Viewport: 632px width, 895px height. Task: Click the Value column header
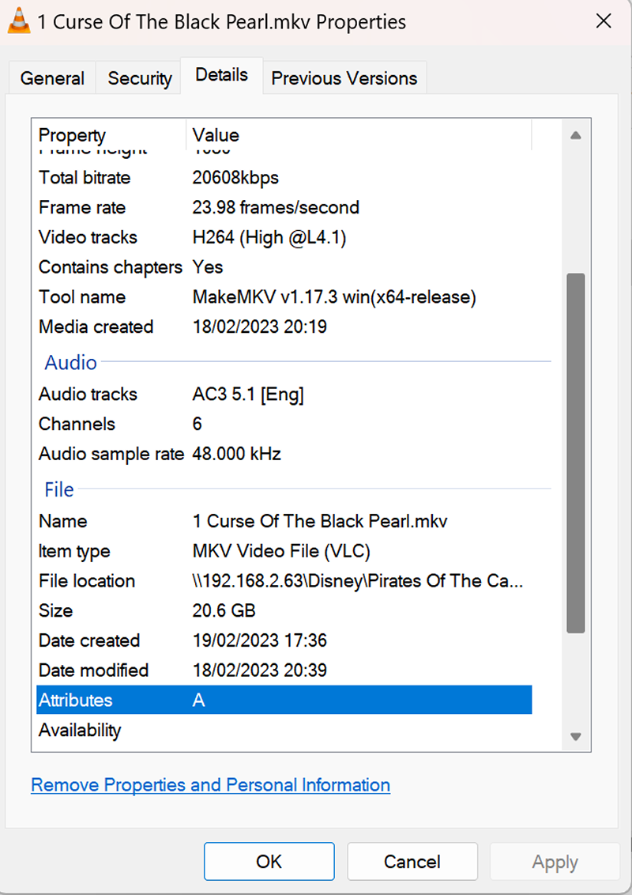click(216, 135)
